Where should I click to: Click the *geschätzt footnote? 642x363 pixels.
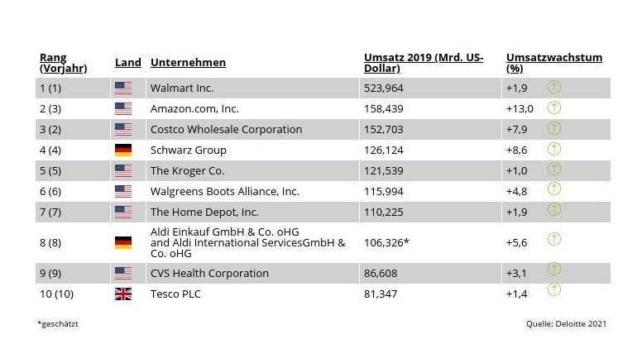(x=58, y=323)
